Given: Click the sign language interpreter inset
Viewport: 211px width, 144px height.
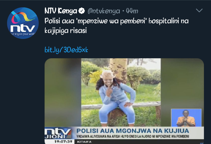Looking at the screenshot, I should coord(186,118).
